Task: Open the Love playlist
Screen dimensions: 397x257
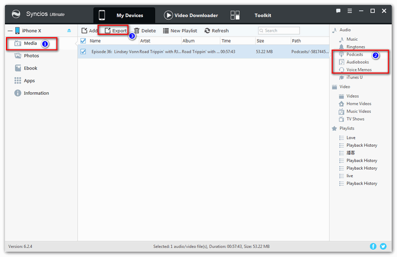Action: pyautogui.click(x=347, y=138)
